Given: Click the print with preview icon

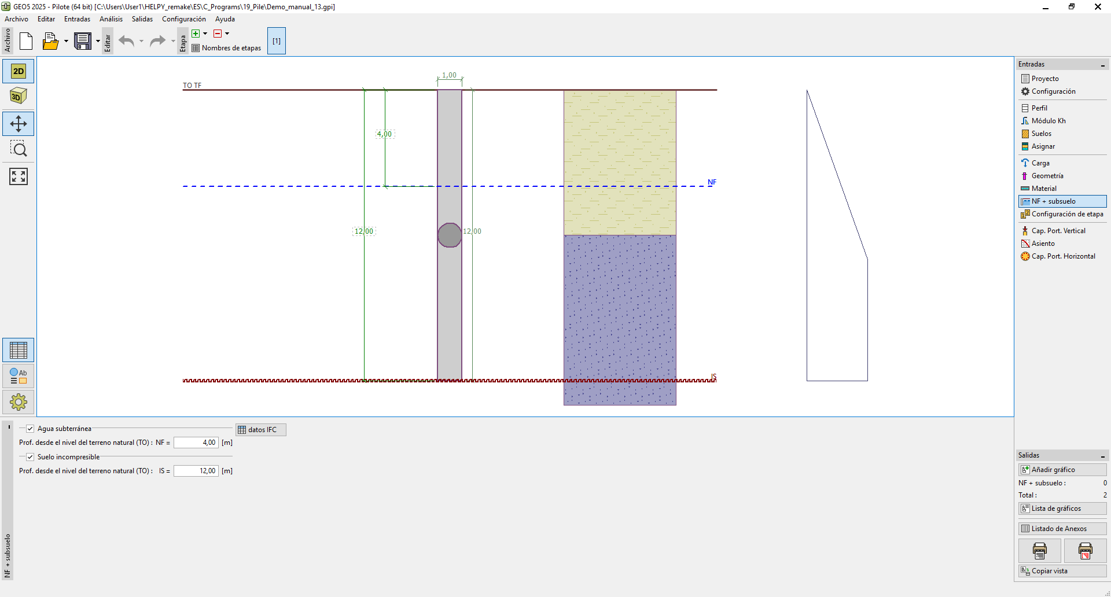Looking at the screenshot, I should pyautogui.click(x=1085, y=551).
